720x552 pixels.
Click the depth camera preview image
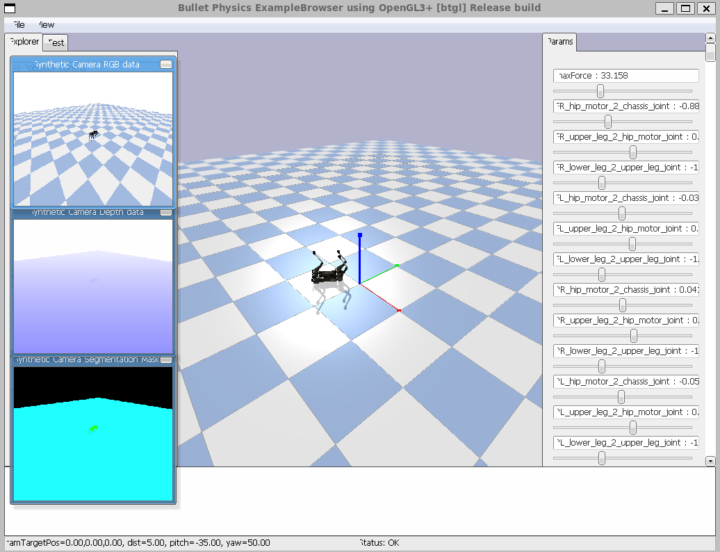click(x=93, y=286)
